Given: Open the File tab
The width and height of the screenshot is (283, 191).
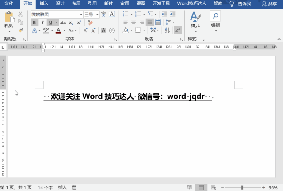Looking at the screenshot, I should pyautogui.click(x=9, y=4).
